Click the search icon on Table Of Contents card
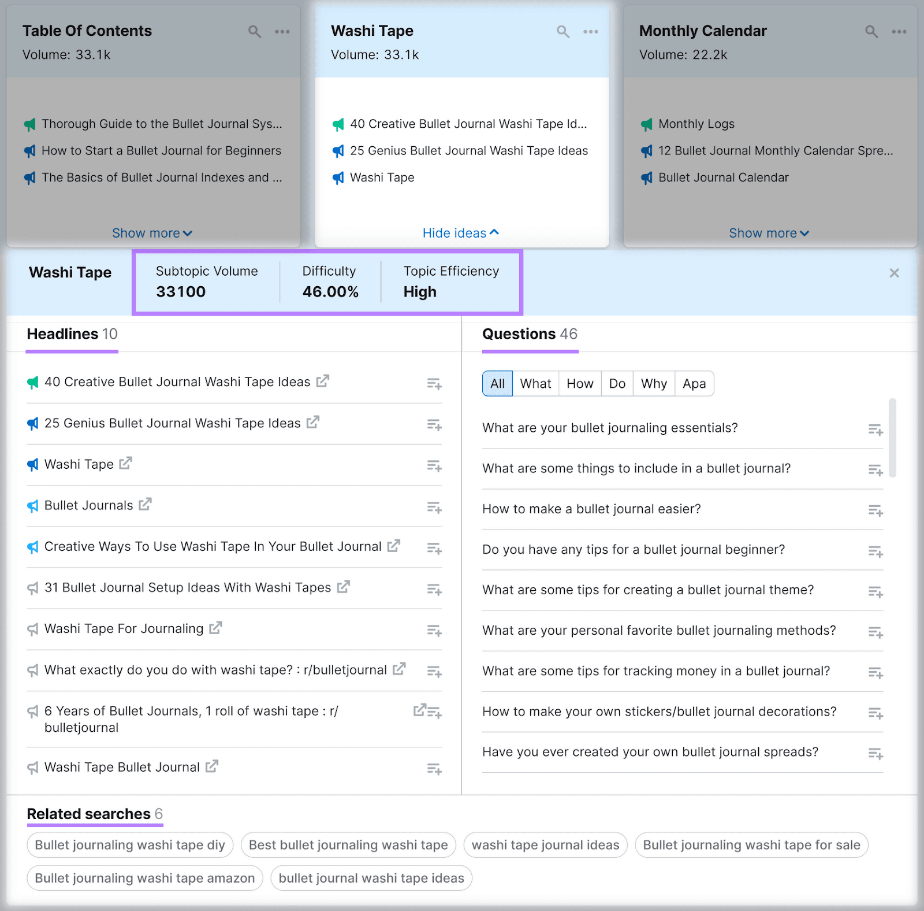The height and width of the screenshot is (911, 924). tap(255, 32)
